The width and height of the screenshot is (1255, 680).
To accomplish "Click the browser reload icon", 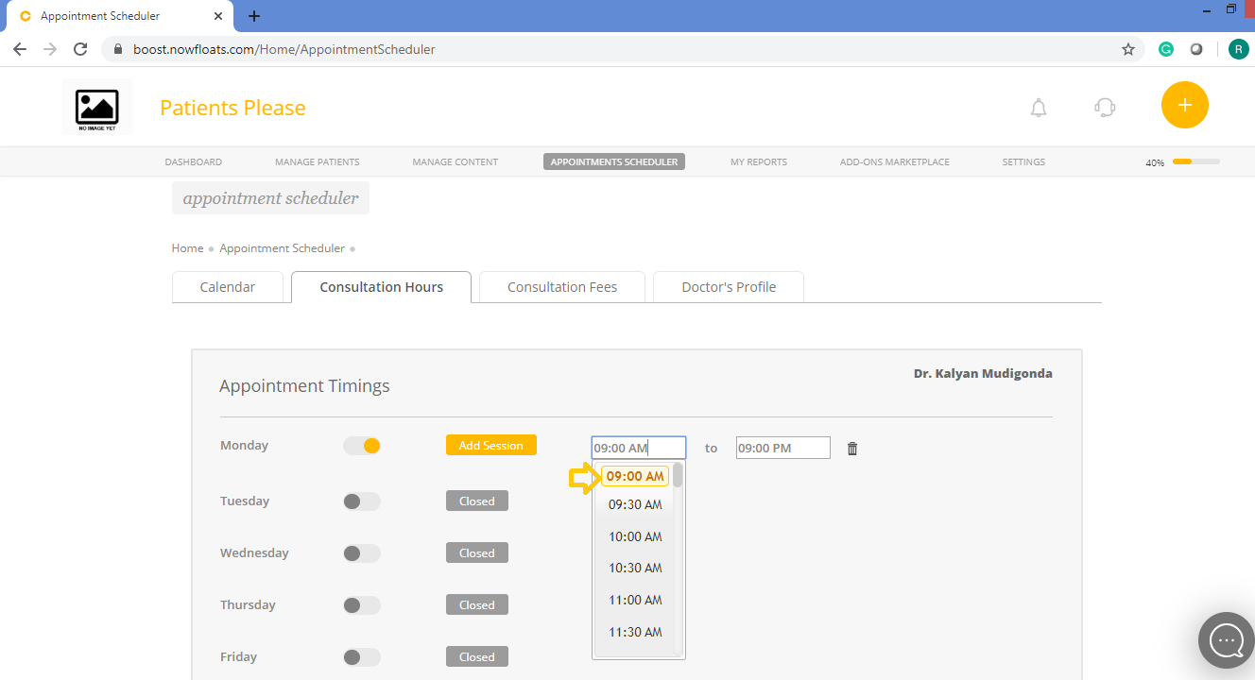I will point(80,49).
